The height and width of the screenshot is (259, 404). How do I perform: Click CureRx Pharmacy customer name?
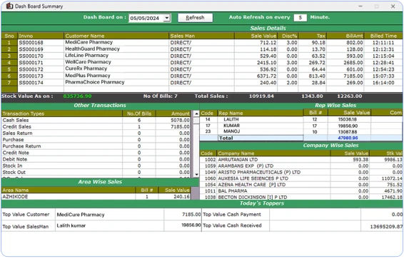(x=86, y=68)
